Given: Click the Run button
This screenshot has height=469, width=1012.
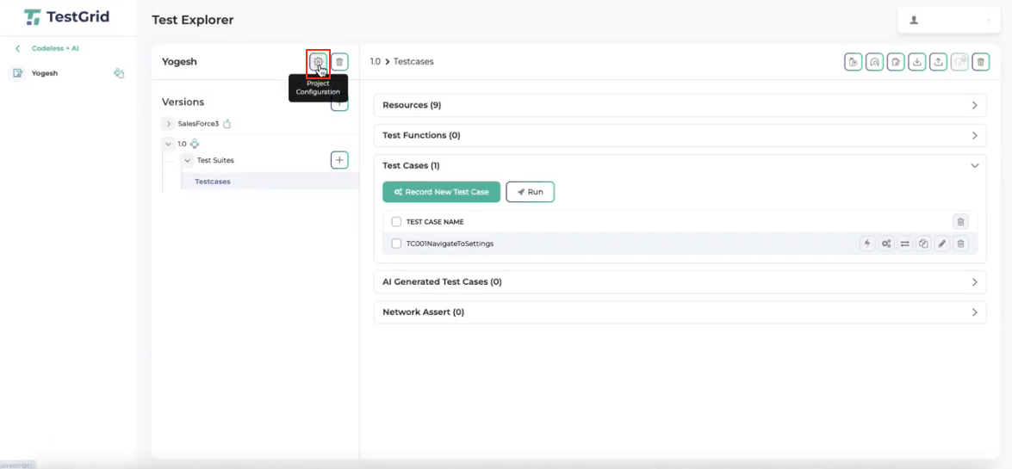Looking at the screenshot, I should tap(530, 192).
